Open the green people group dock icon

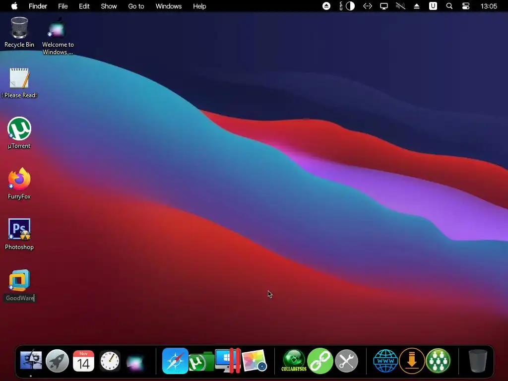point(438,361)
